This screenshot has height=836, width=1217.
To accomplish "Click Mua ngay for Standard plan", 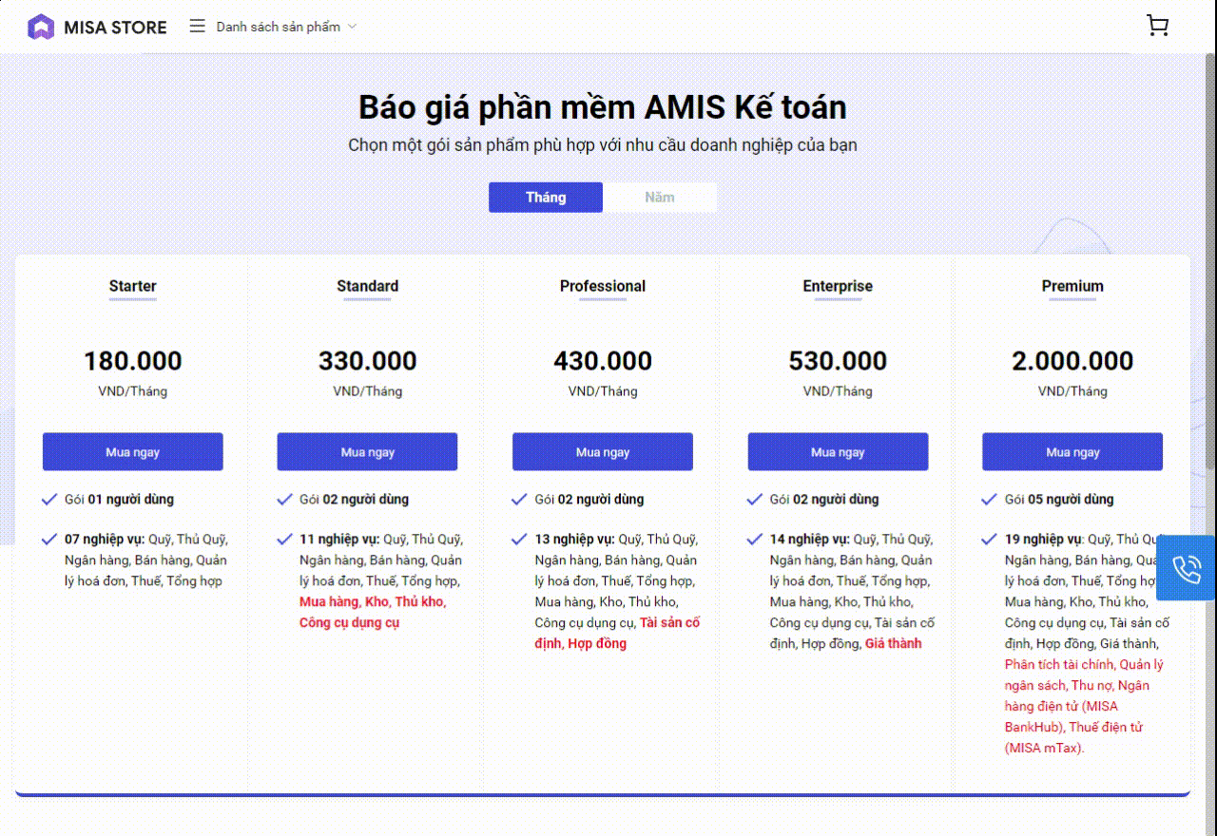I will (367, 452).
